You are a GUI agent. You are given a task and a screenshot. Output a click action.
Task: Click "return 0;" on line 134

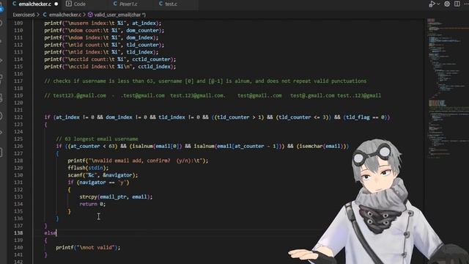pos(92,204)
